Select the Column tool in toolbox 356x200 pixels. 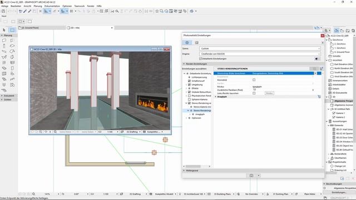click(4, 46)
